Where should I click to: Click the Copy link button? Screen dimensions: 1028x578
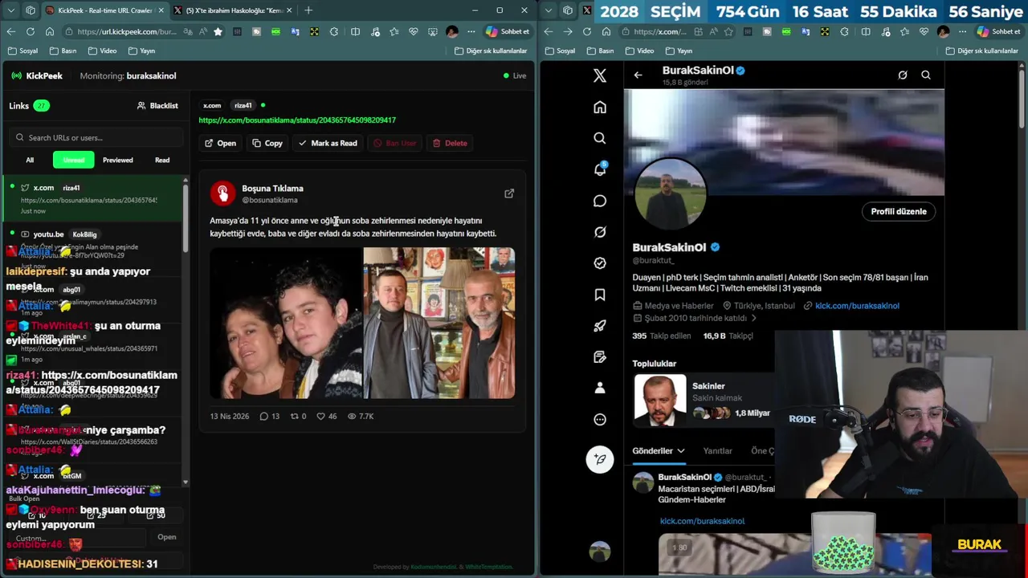pyautogui.click(x=267, y=143)
